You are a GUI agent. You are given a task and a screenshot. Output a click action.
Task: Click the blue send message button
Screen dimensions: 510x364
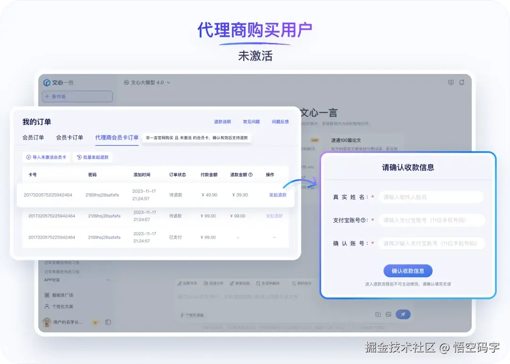pyautogui.click(x=403, y=314)
